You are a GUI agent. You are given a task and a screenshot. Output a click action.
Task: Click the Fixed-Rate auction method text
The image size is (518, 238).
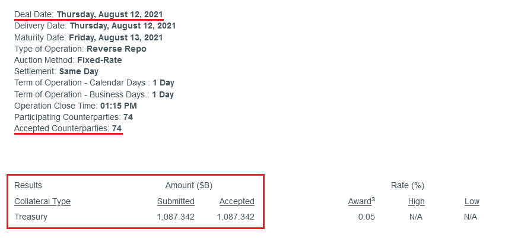pyautogui.click(x=100, y=60)
